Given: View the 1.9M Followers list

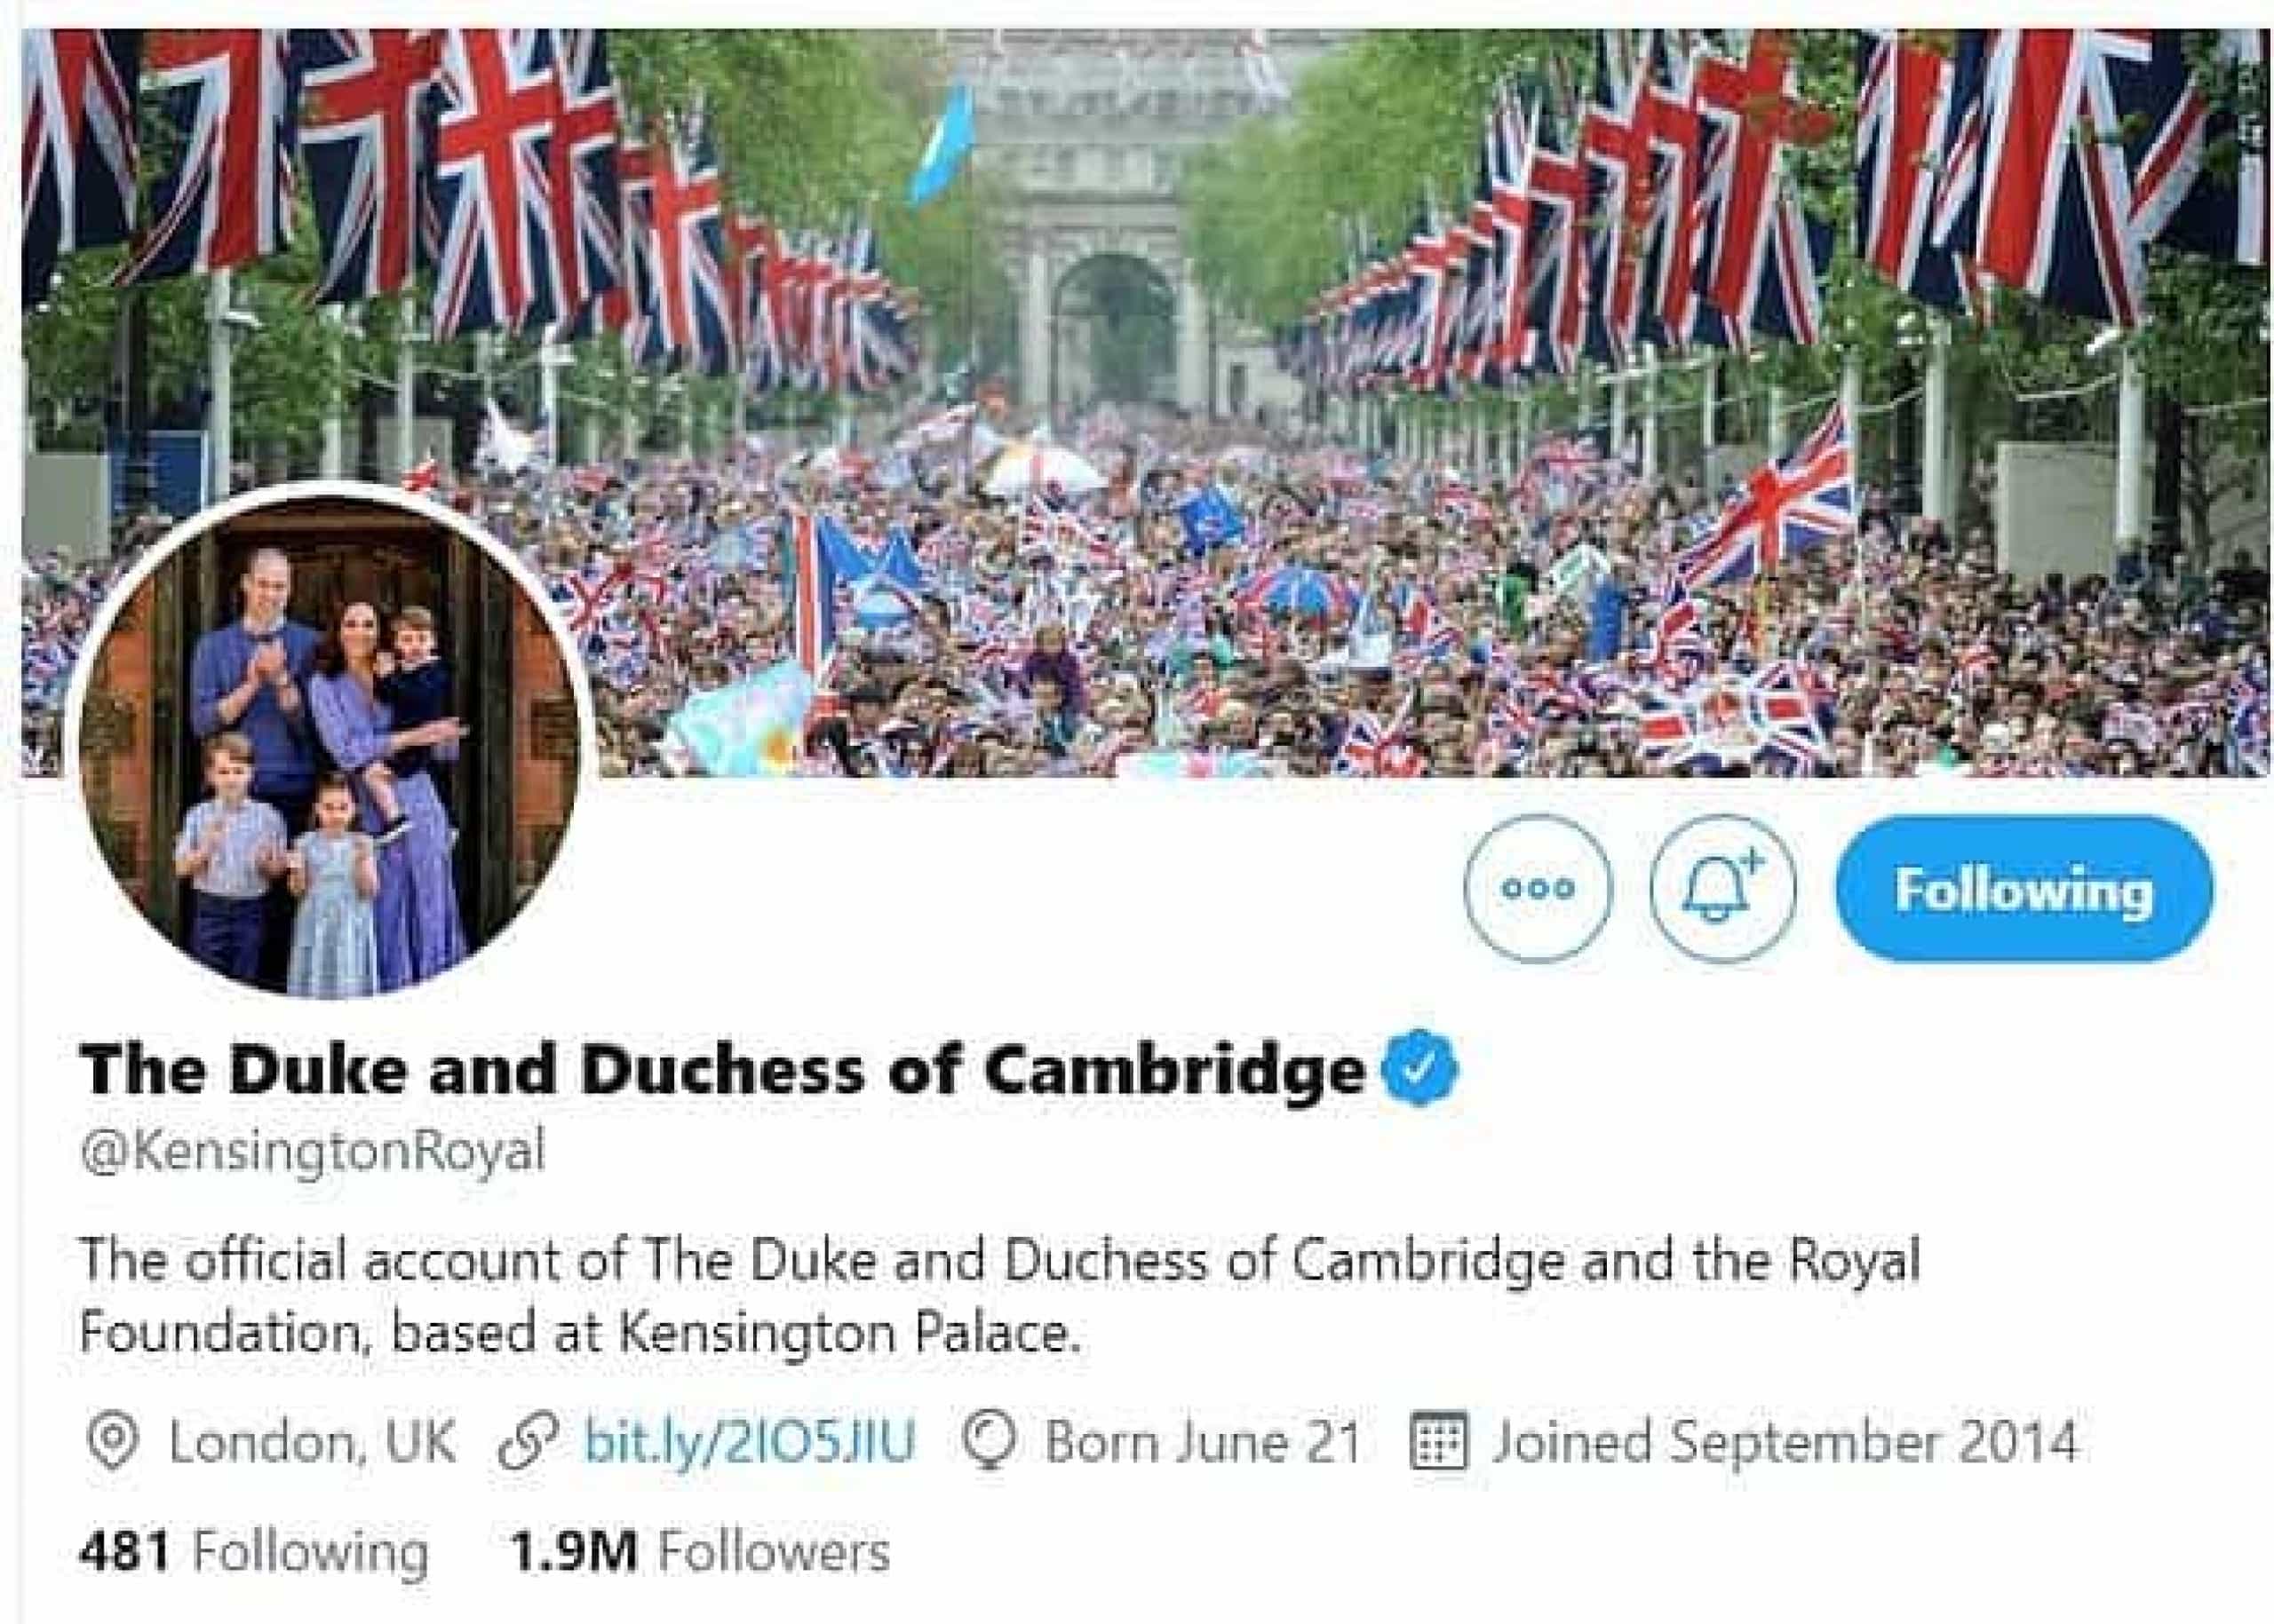Looking at the screenshot, I should tap(699, 1553).
